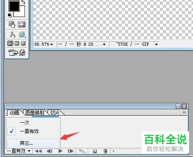Duplicate current animation frame icon

point(95,151)
